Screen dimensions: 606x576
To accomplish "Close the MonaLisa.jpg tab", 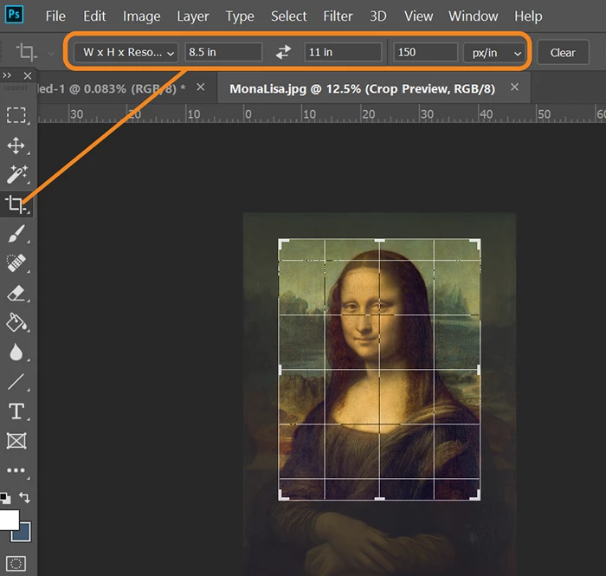I will point(514,87).
